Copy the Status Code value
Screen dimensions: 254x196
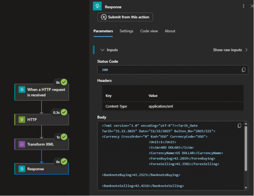coord(243,70)
